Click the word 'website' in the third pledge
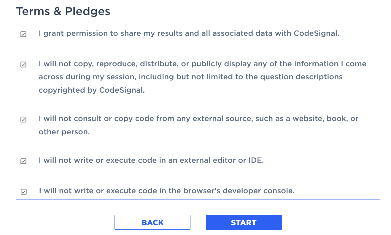 pos(308,119)
